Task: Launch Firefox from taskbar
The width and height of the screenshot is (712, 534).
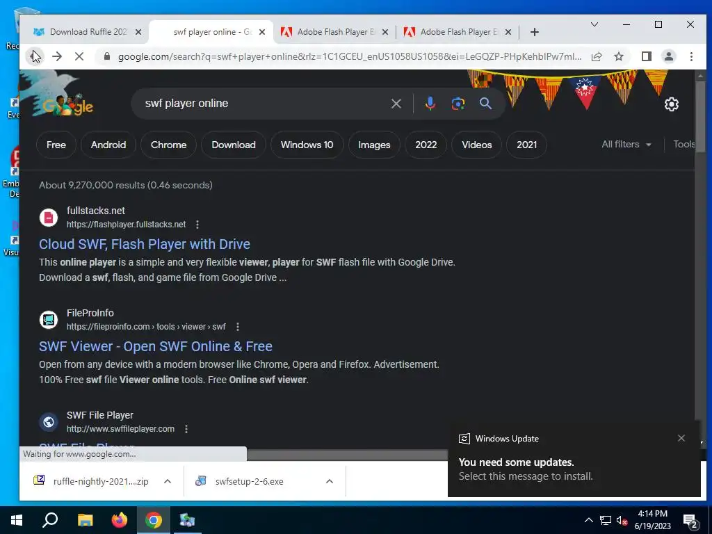Action: [120, 520]
